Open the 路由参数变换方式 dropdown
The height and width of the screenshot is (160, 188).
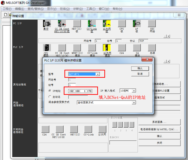[x=134, y=103]
